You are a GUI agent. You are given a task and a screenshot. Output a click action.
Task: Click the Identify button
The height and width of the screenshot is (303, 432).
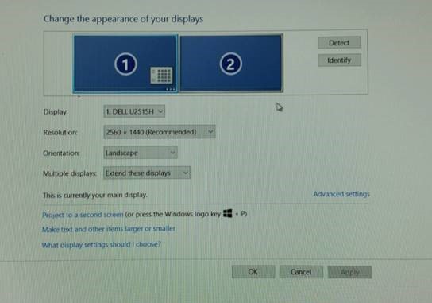click(x=339, y=60)
